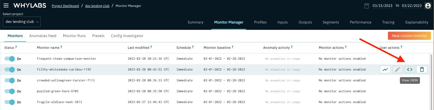This screenshot has height=110, width=434.
Task: Turn off fragile-oldlace-newt-3813 monitor
Action: 9,102
